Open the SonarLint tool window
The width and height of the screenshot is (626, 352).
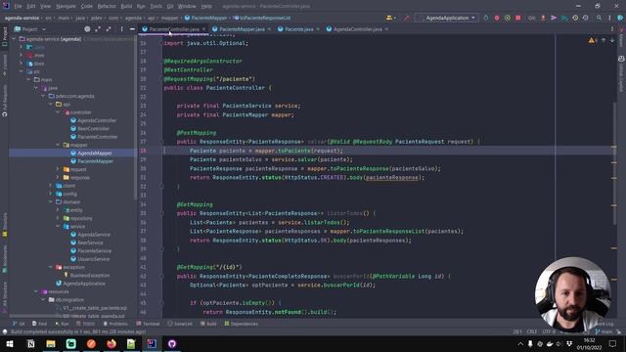[180, 324]
